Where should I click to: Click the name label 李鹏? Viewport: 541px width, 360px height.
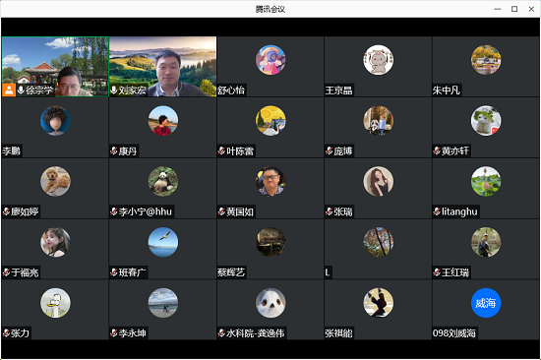tap(12, 151)
